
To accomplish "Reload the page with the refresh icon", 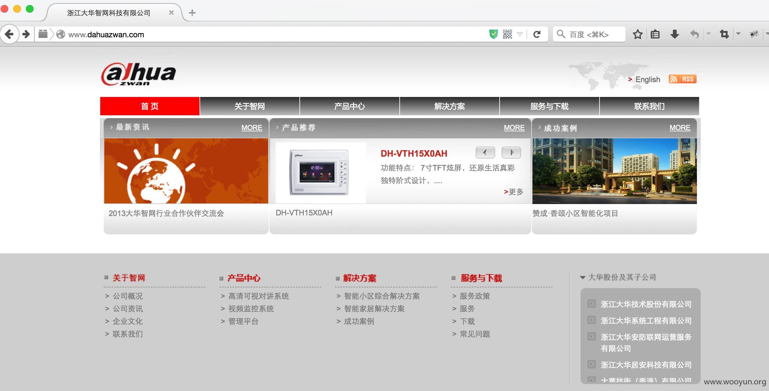I will [x=537, y=34].
